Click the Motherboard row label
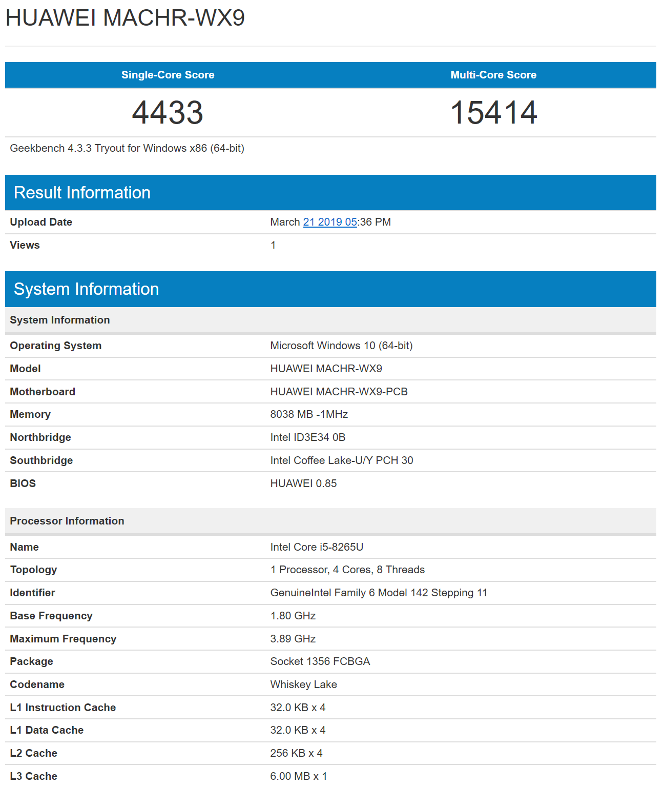This screenshot has height=787, width=664. [x=43, y=392]
